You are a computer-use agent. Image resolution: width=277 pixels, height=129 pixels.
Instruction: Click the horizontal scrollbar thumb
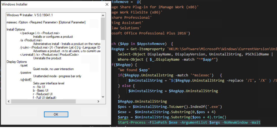tap(43, 101)
